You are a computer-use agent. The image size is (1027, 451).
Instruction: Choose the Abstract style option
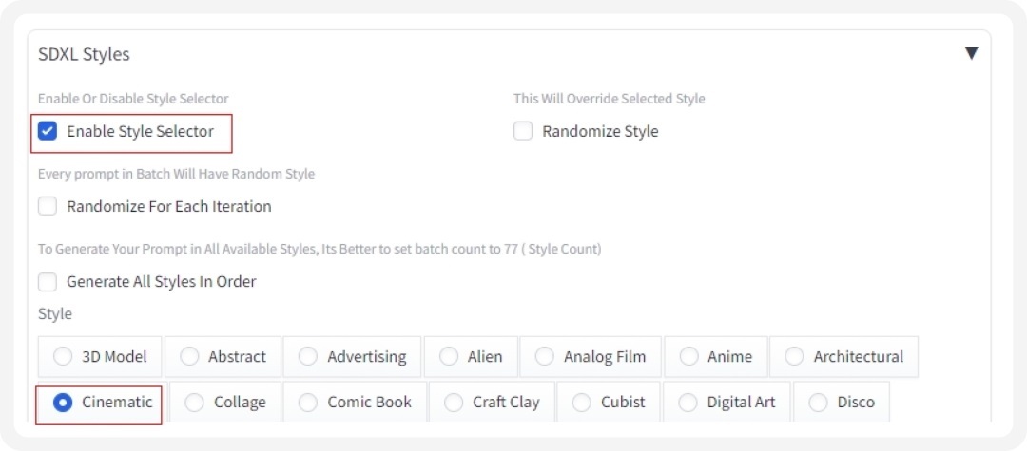(x=190, y=357)
